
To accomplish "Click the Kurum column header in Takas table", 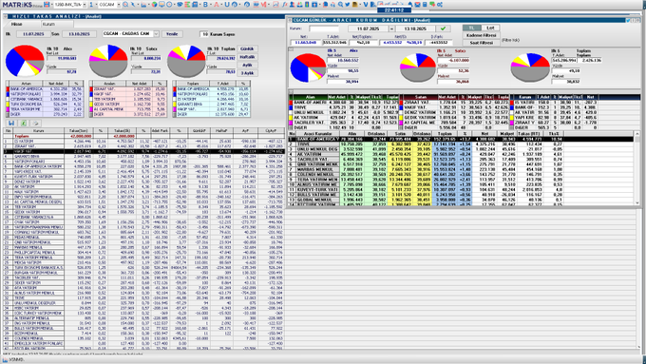I will click(38, 130).
